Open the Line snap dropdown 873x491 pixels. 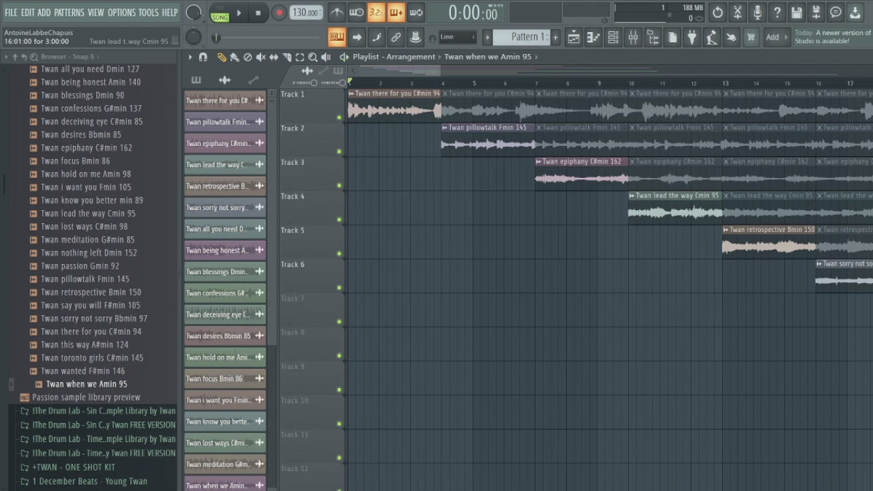[458, 37]
